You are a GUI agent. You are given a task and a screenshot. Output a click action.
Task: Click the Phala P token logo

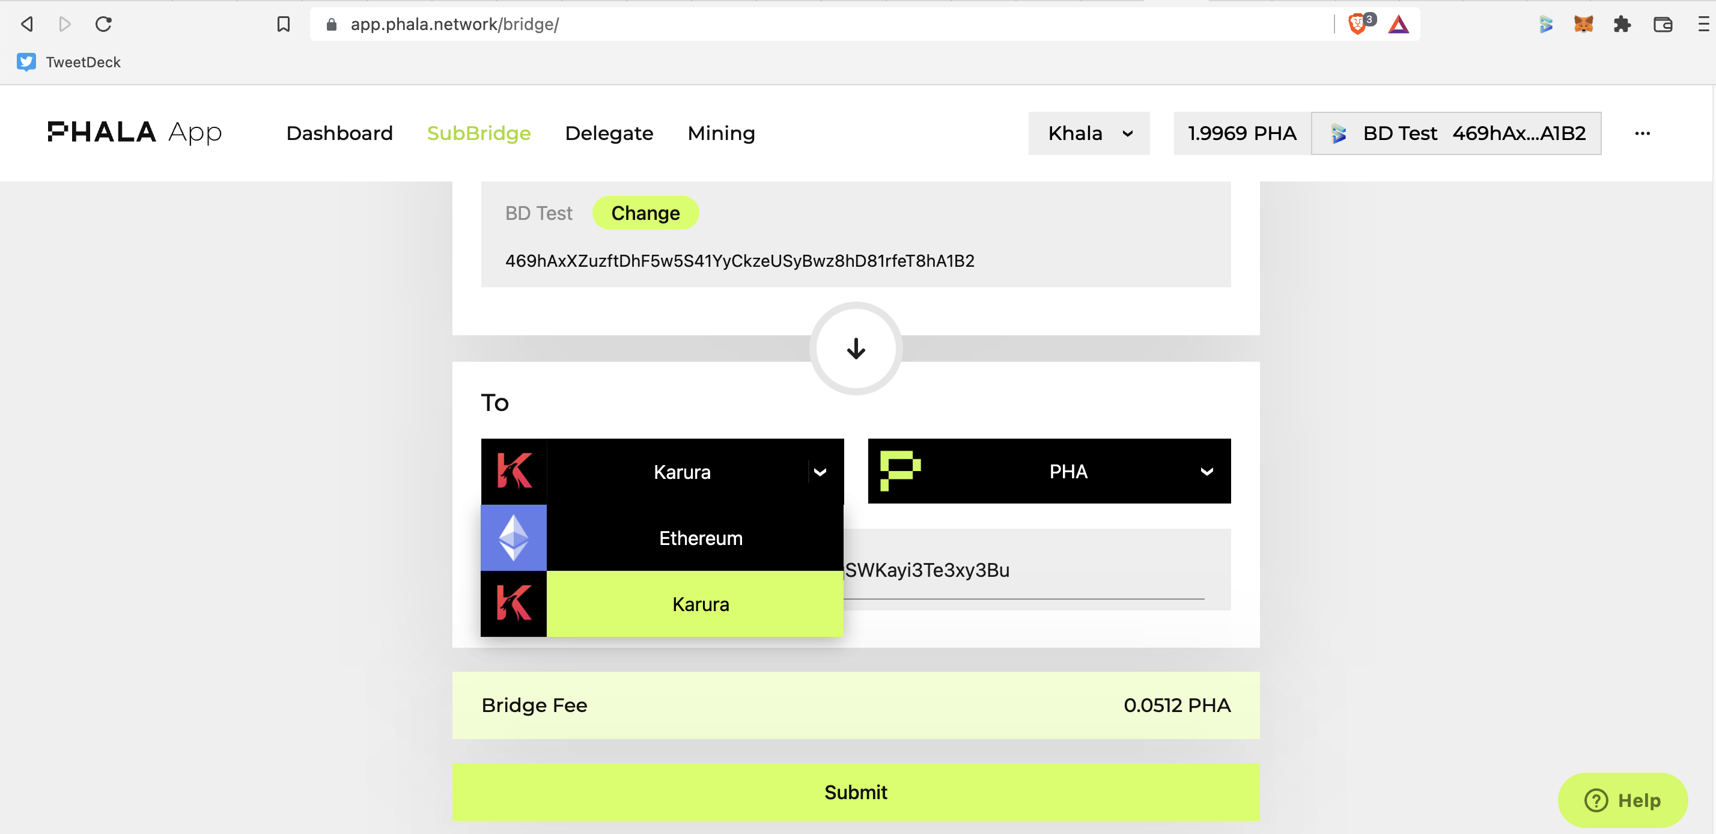pos(901,470)
